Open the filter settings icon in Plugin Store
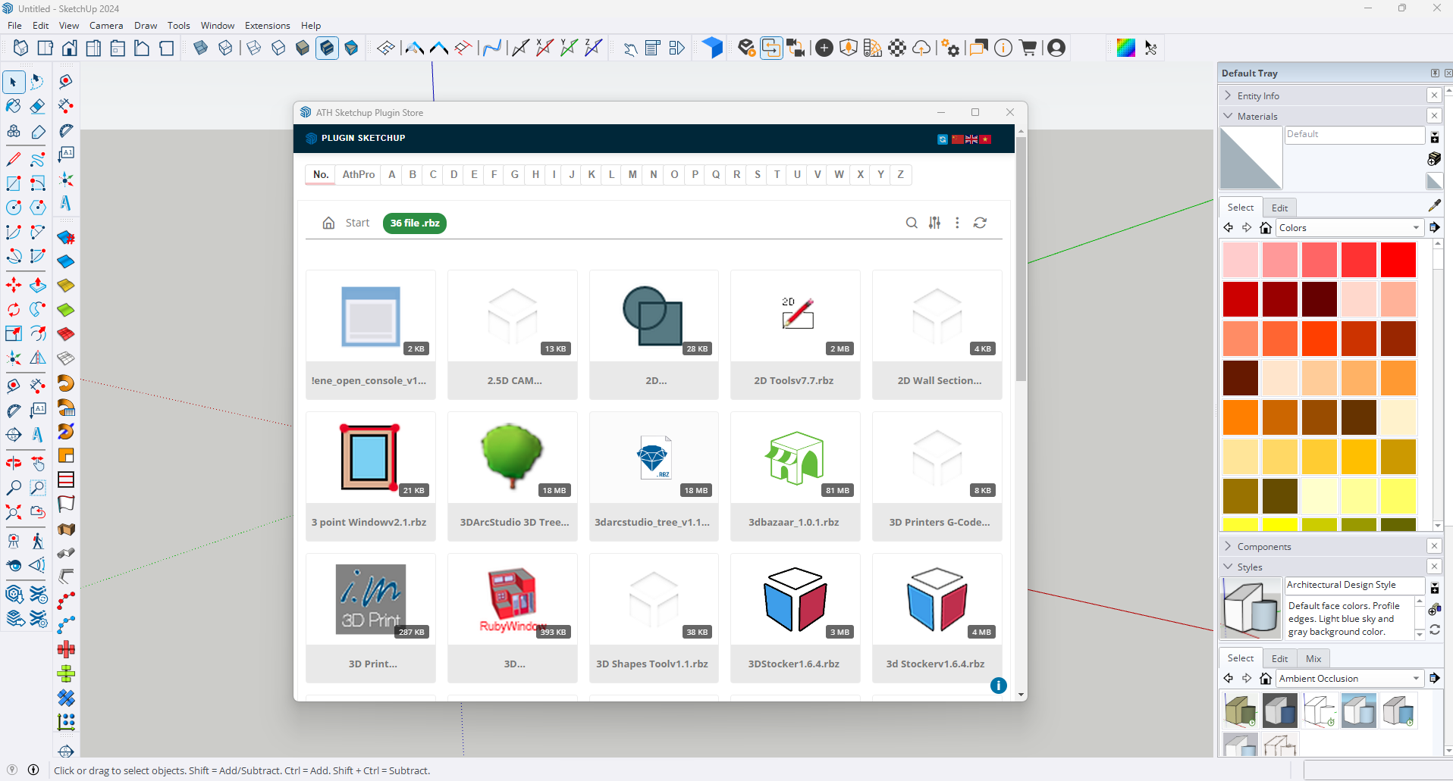Image resolution: width=1453 pixels, height=781 pixels. (934, 223)
